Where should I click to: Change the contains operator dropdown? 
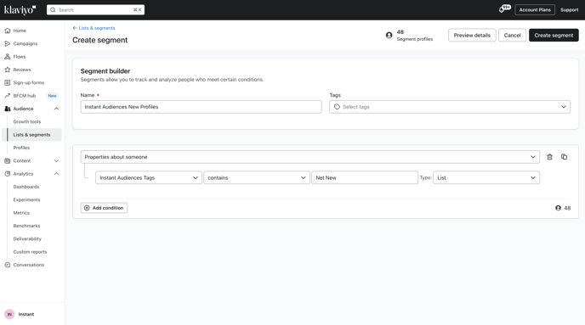point(257,177)
